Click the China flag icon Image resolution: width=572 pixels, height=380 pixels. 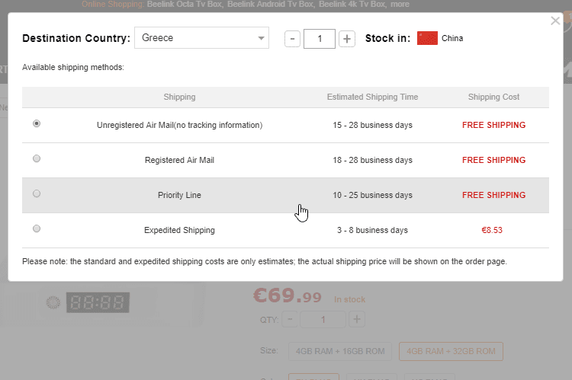click(x=427, y=38)
